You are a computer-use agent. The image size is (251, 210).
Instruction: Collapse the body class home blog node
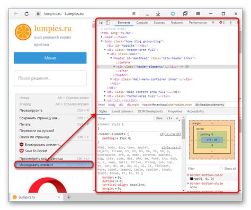click(102, 41)
